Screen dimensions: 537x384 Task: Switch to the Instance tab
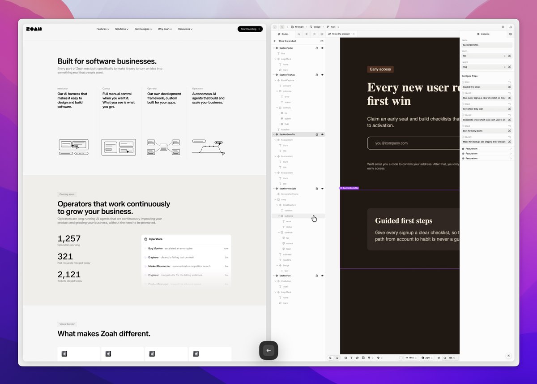tap(483, 34)
